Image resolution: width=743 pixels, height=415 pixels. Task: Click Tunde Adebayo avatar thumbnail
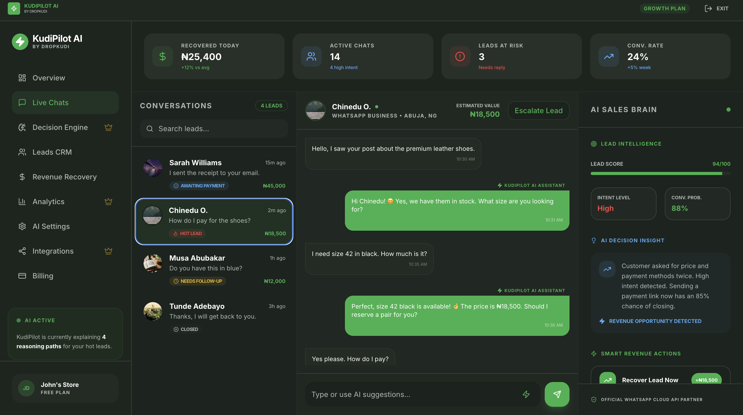tap(153, 311)
